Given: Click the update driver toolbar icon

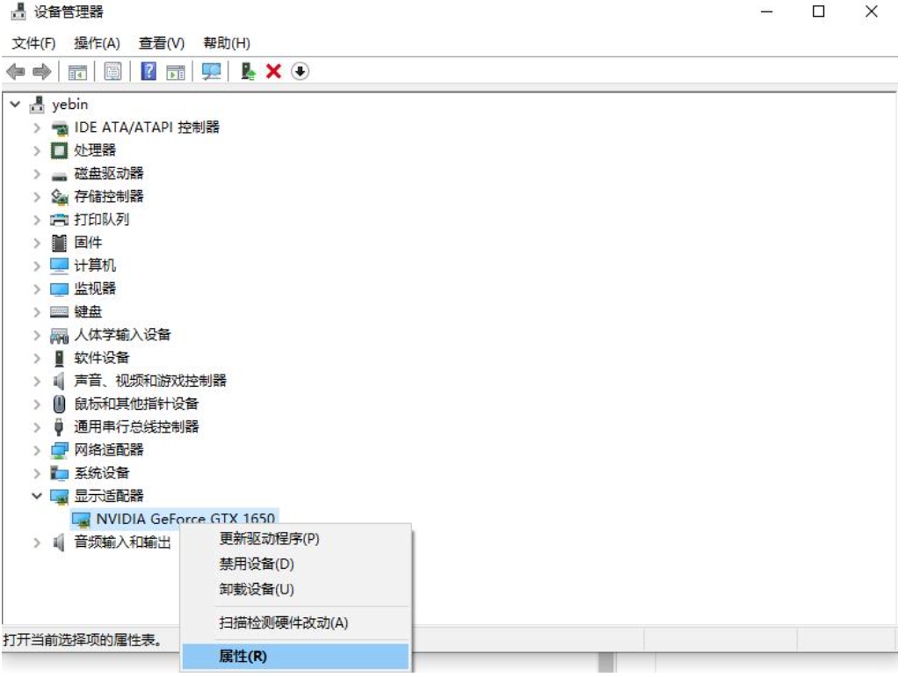Looking at the screenshot, I should point(248,72).
